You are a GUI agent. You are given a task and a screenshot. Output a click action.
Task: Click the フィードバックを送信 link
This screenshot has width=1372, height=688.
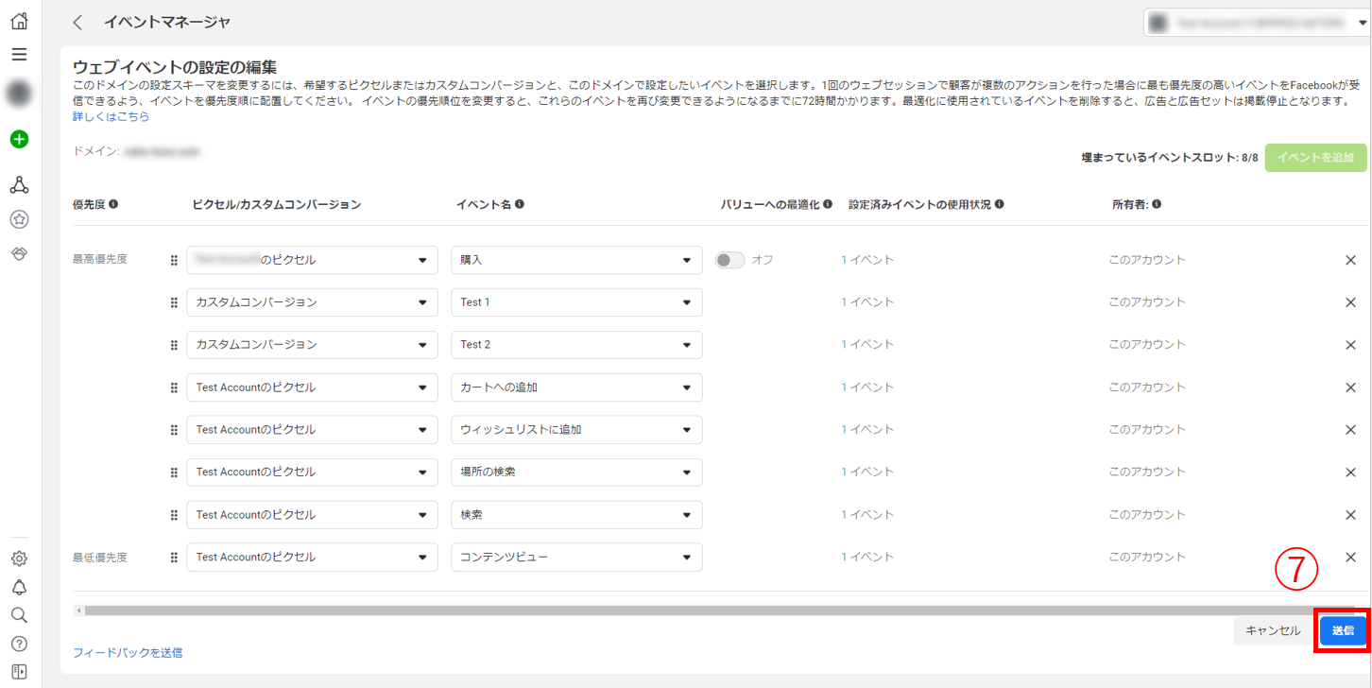coord(128,652)
